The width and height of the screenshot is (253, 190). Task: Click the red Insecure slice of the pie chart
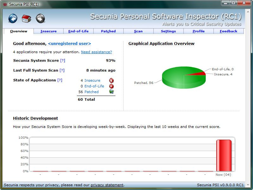(199, 74)
